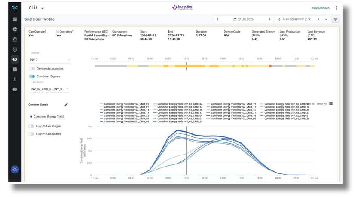Viewport: 361px width, 197px height.
Task: Enable Align Y-Axis Scales switch
Action: 31,134
